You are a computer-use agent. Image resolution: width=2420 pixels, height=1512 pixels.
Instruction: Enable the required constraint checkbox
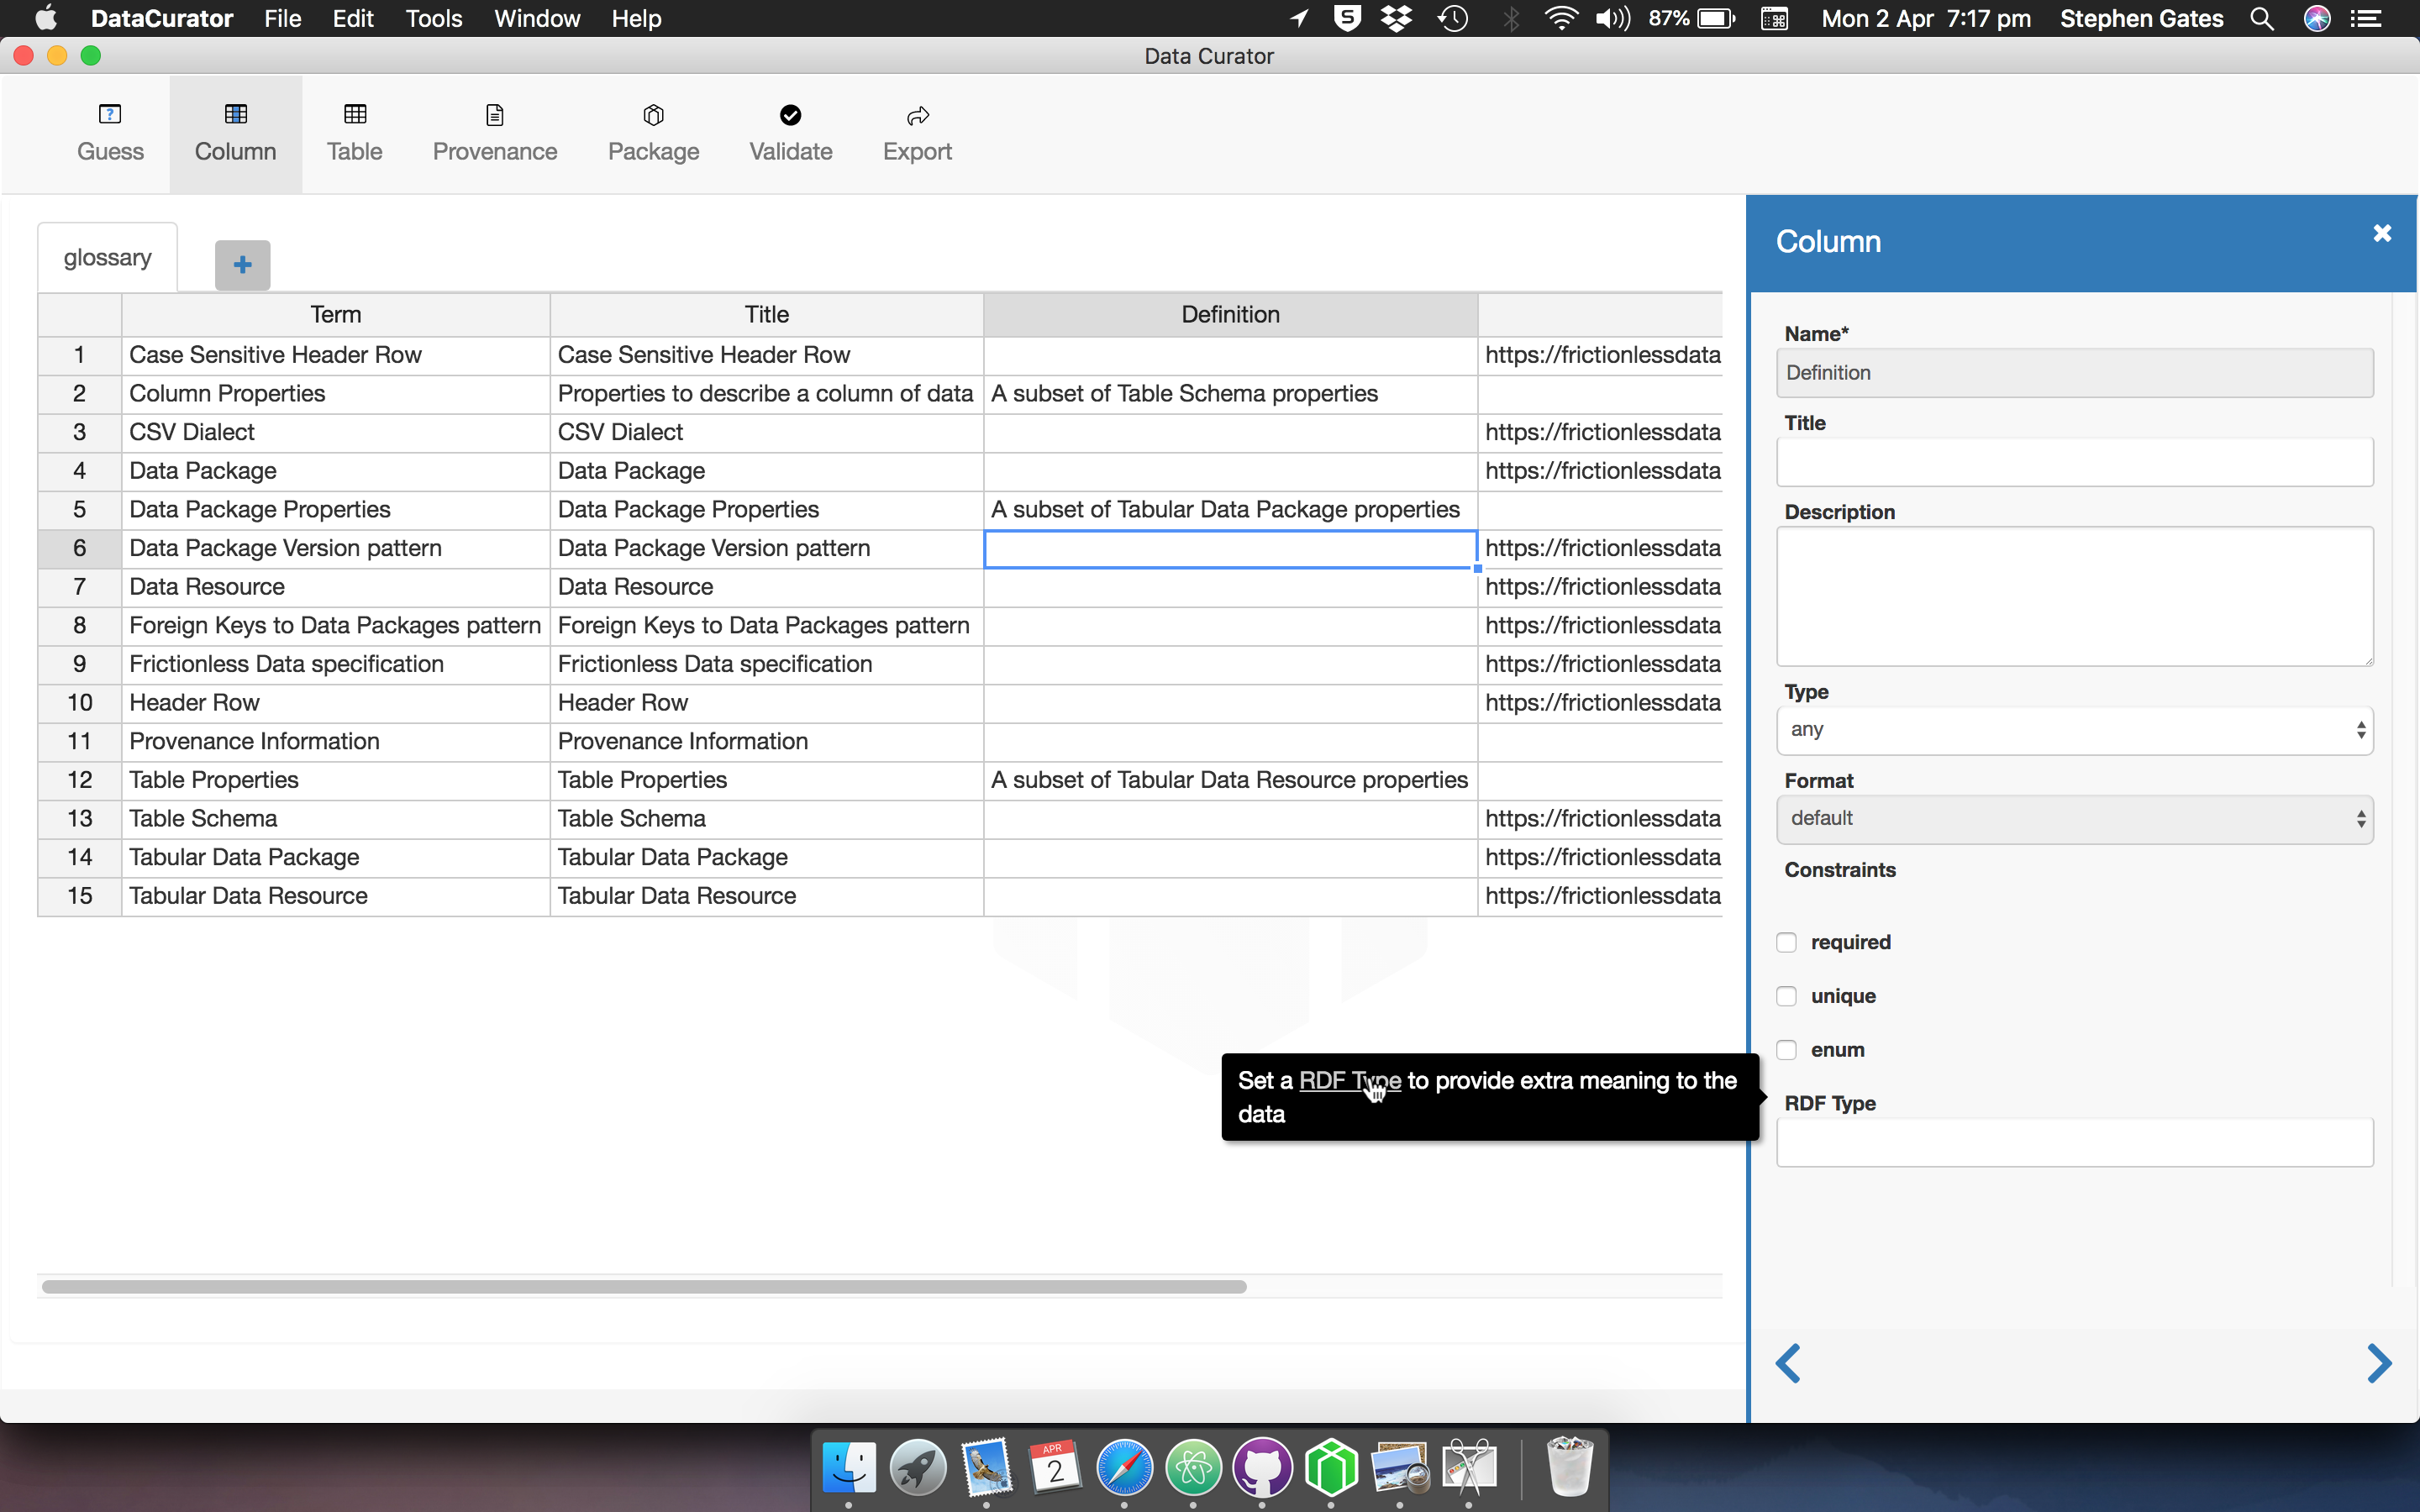pos(1786,942)
